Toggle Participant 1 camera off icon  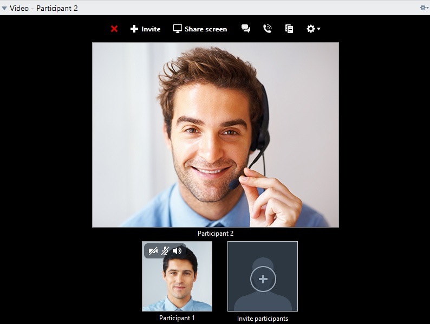153,250
